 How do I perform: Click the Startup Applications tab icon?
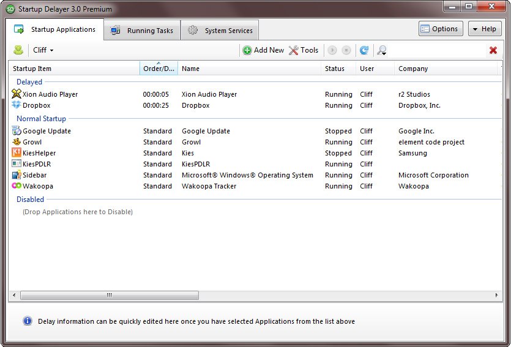pyautogui.click(x=19, y=29)
